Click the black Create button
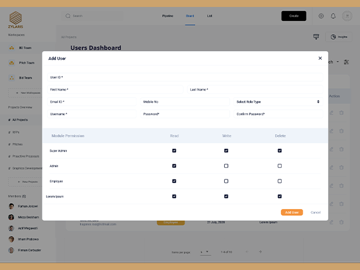The height and width of the screenshot is (270, 360). click(x=294, y=16)
